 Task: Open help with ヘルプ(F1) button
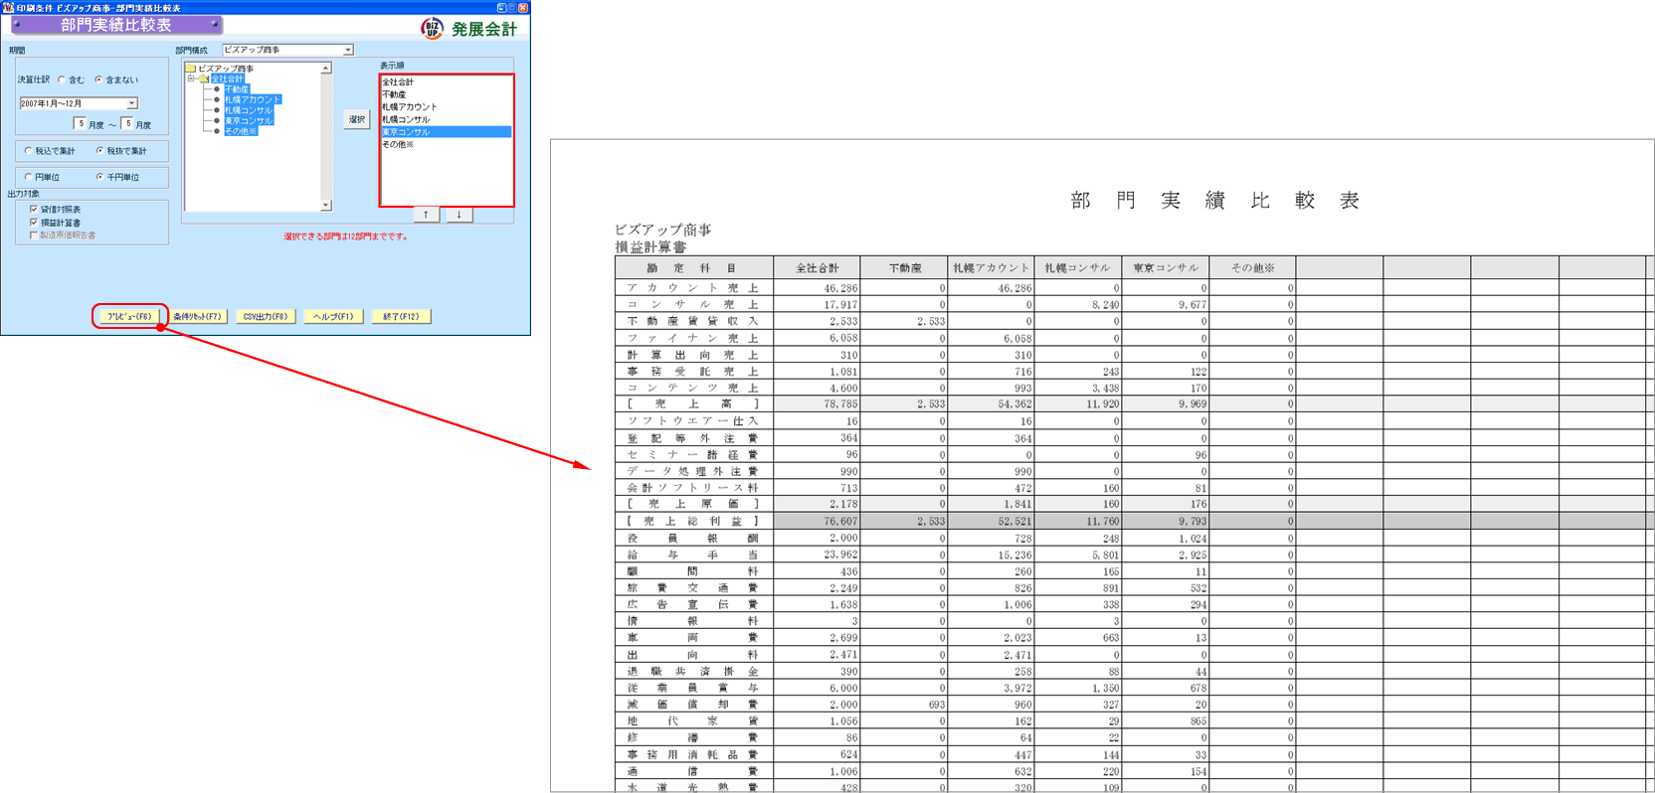coord(333,316)
